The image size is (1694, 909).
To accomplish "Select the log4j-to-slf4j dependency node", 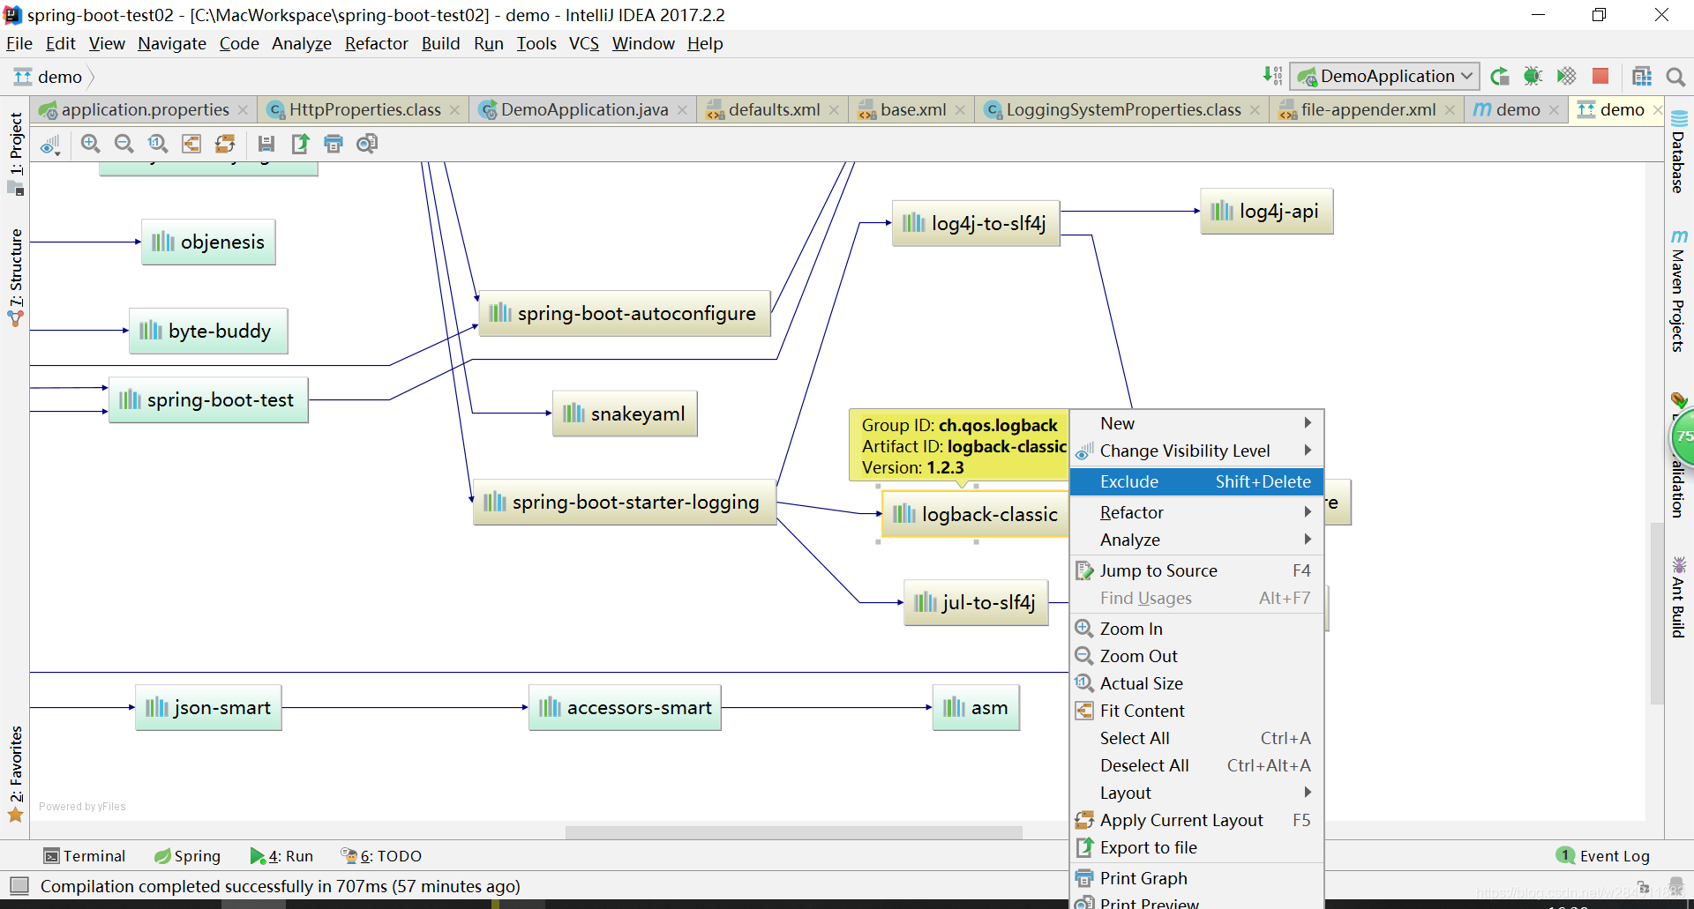I will [x=976, y=223].
